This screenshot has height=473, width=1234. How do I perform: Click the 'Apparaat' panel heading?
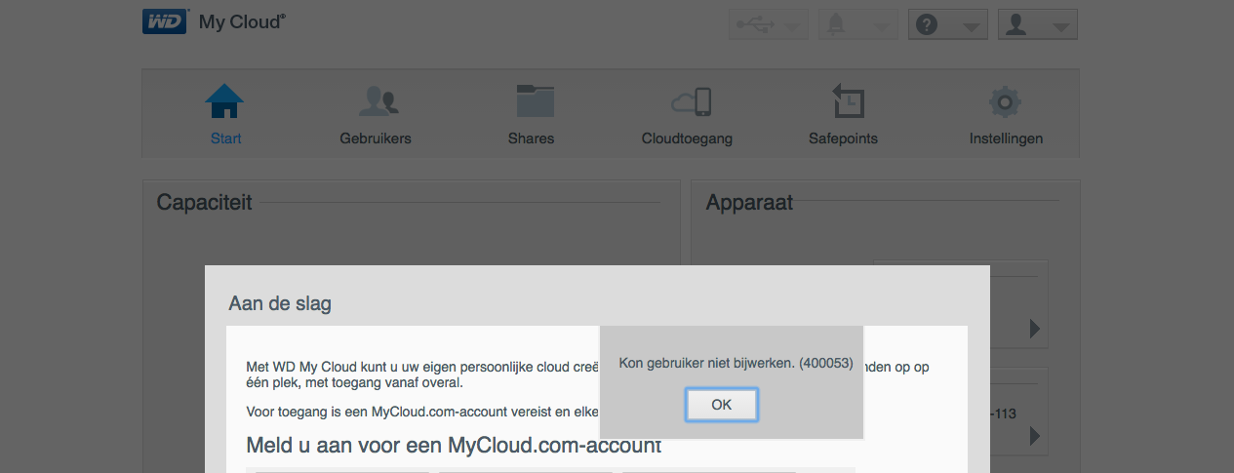click(749, 203)
